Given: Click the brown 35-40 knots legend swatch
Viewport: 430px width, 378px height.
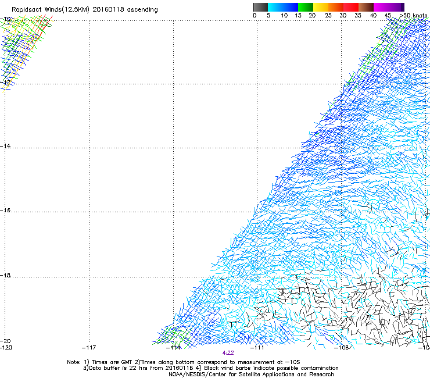Looking at the screenshot, I should (x=366, y=7).
